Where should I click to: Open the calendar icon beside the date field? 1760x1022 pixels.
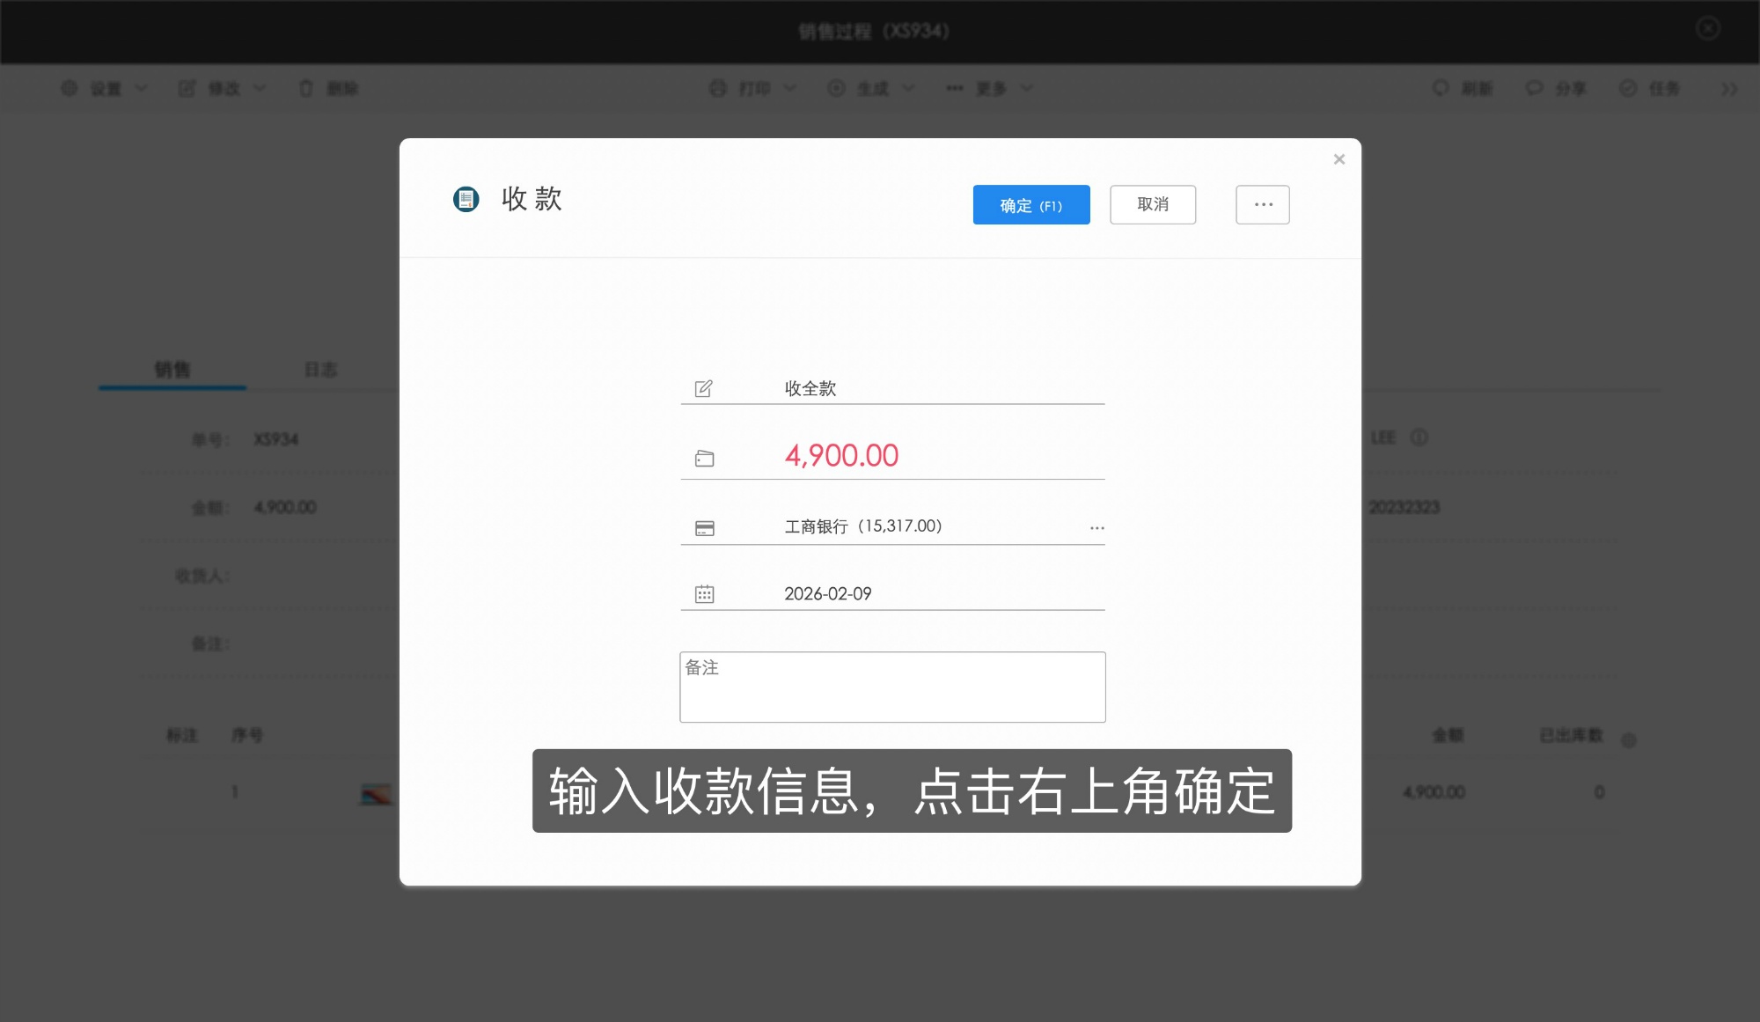[x=704, y=594]
